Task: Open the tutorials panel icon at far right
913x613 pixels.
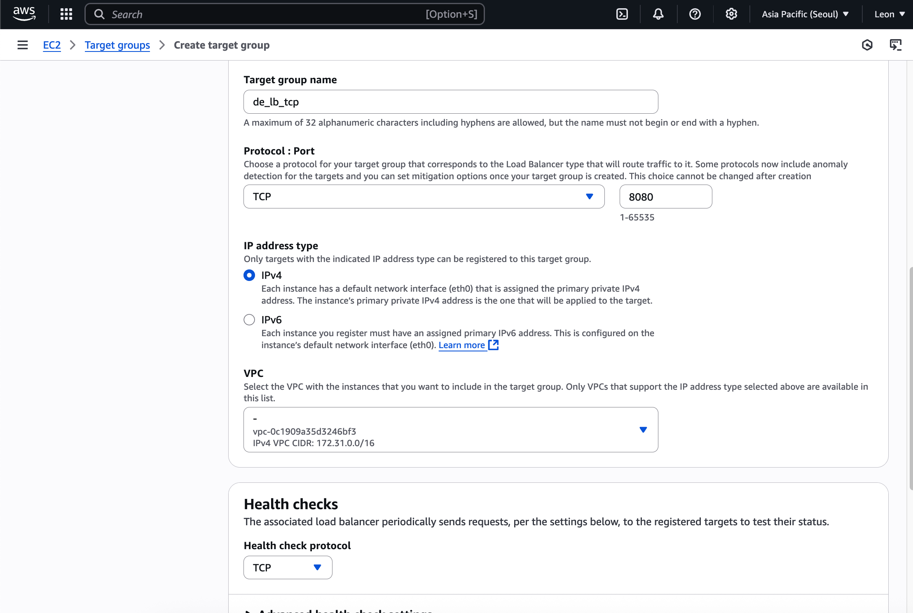Action: [895, 45]
